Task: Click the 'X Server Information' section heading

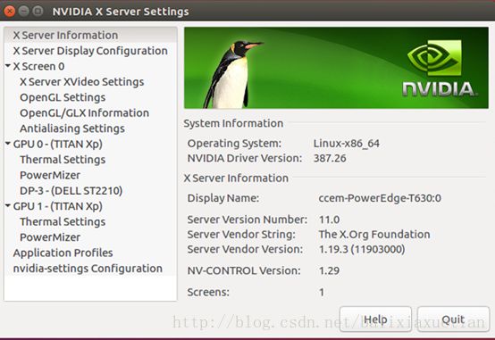Action: (236, 178)
